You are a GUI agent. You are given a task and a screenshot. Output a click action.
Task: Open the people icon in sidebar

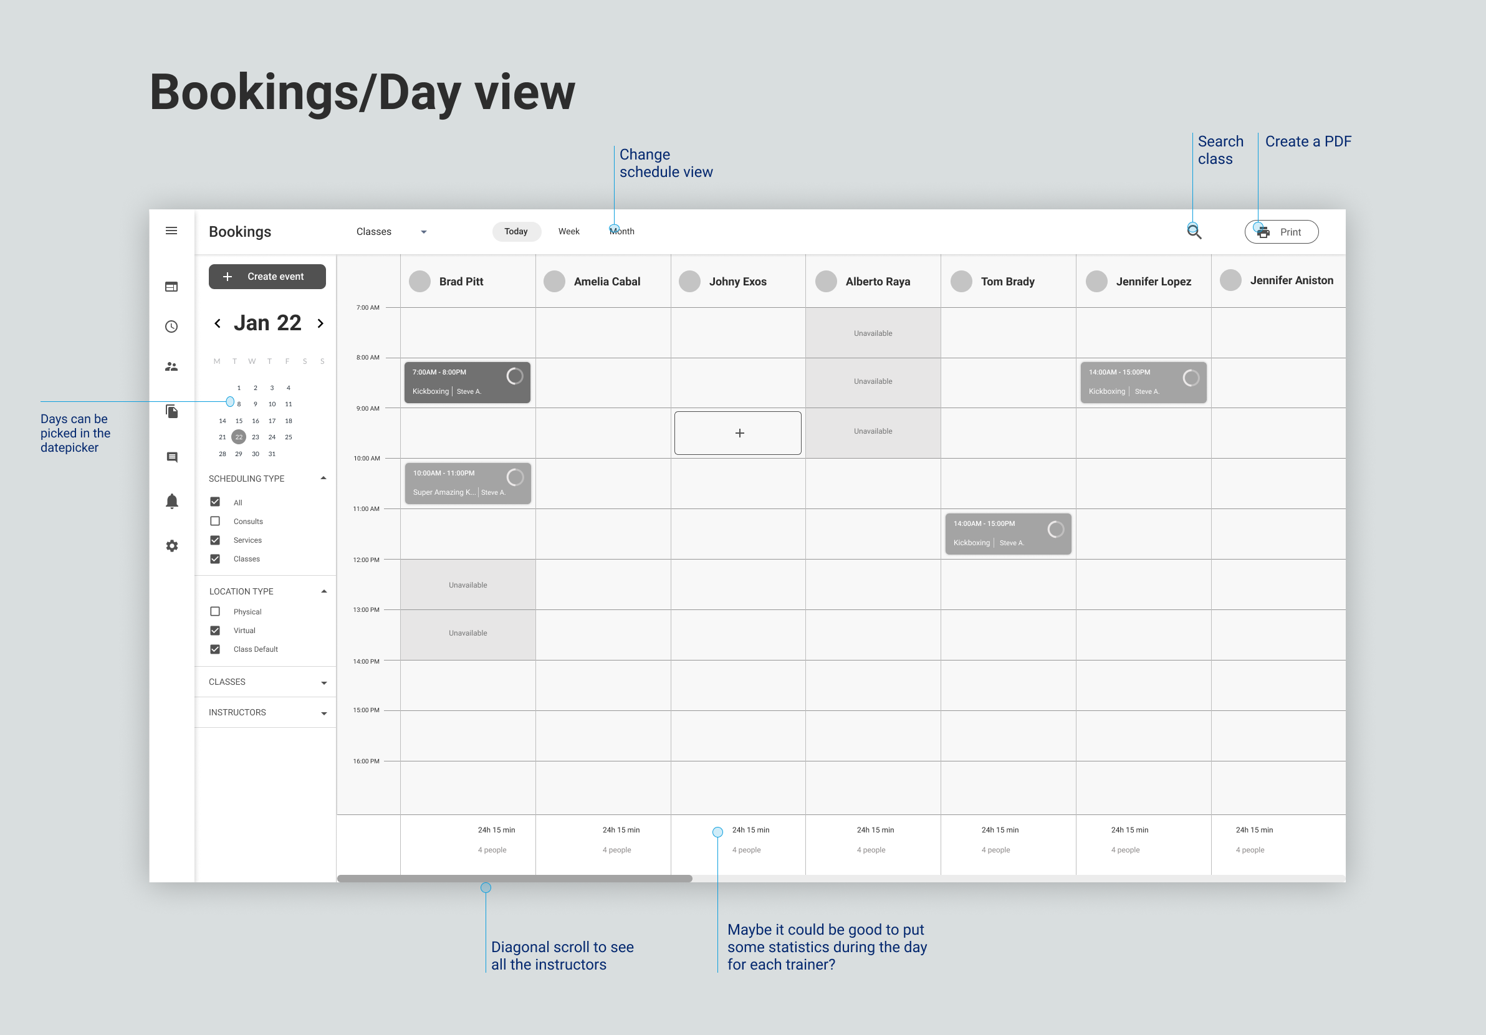click(x=171, y=367)
